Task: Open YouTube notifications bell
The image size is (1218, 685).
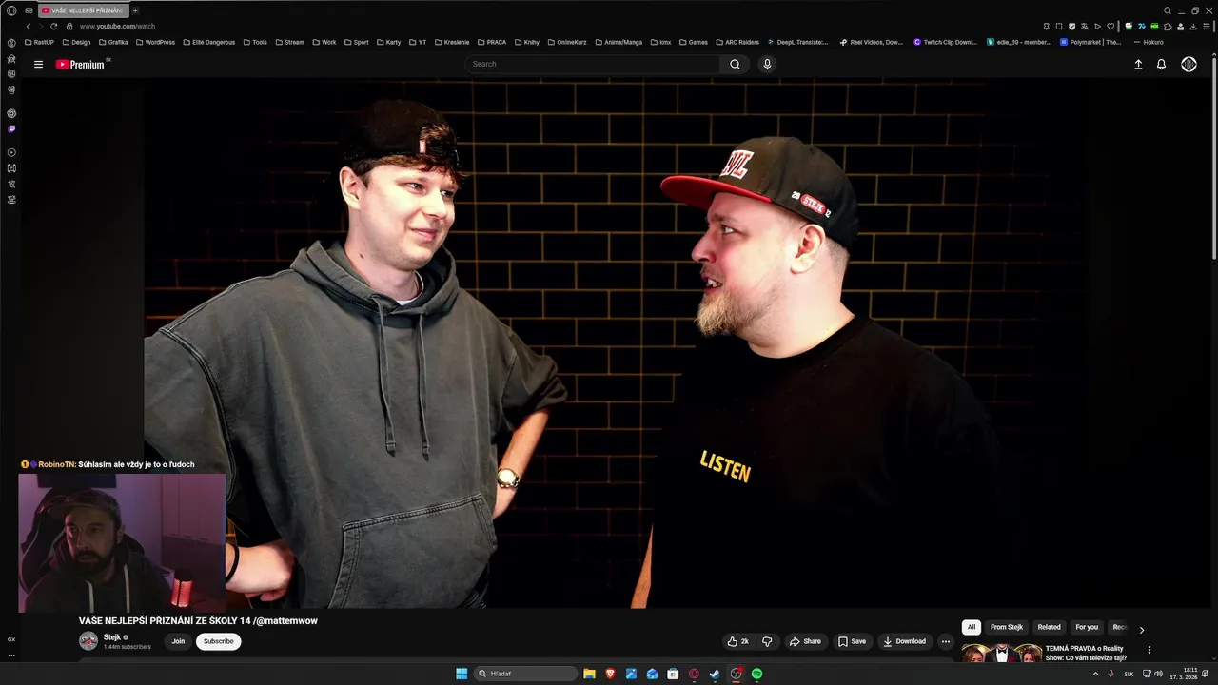Action: 1161,64
